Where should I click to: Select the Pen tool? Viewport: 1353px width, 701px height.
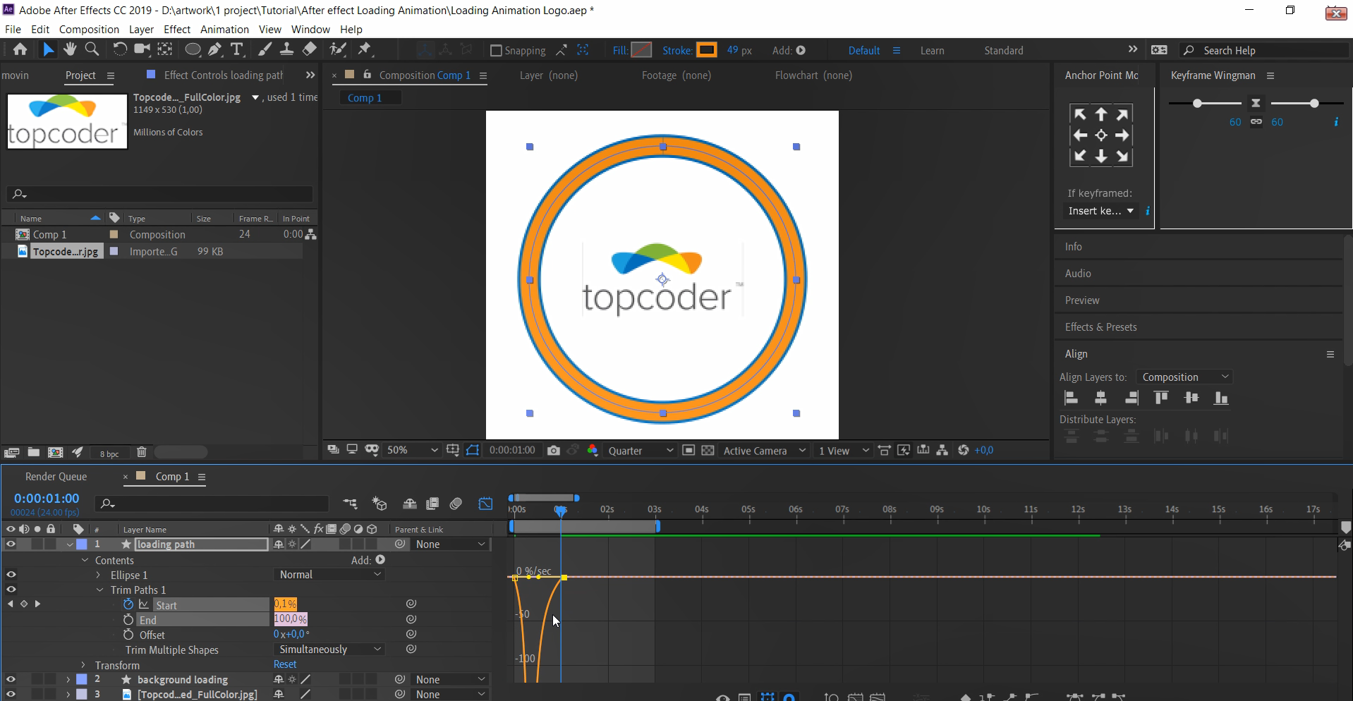tap(215, 49)
